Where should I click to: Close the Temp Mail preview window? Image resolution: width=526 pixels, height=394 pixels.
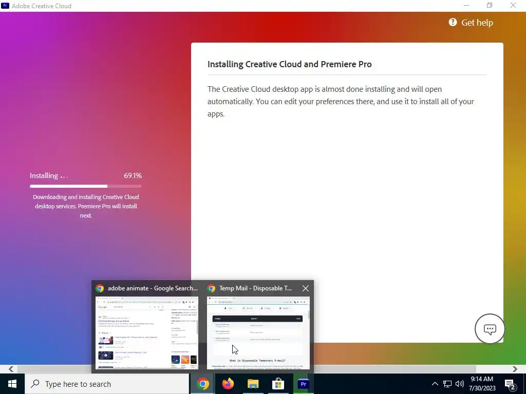coord(305,288)
